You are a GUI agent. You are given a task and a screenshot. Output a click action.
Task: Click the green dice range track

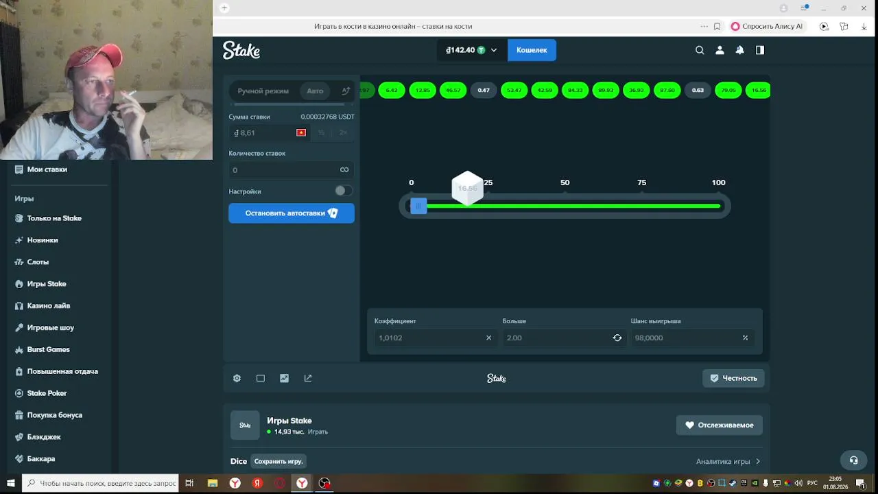point(573,206)
